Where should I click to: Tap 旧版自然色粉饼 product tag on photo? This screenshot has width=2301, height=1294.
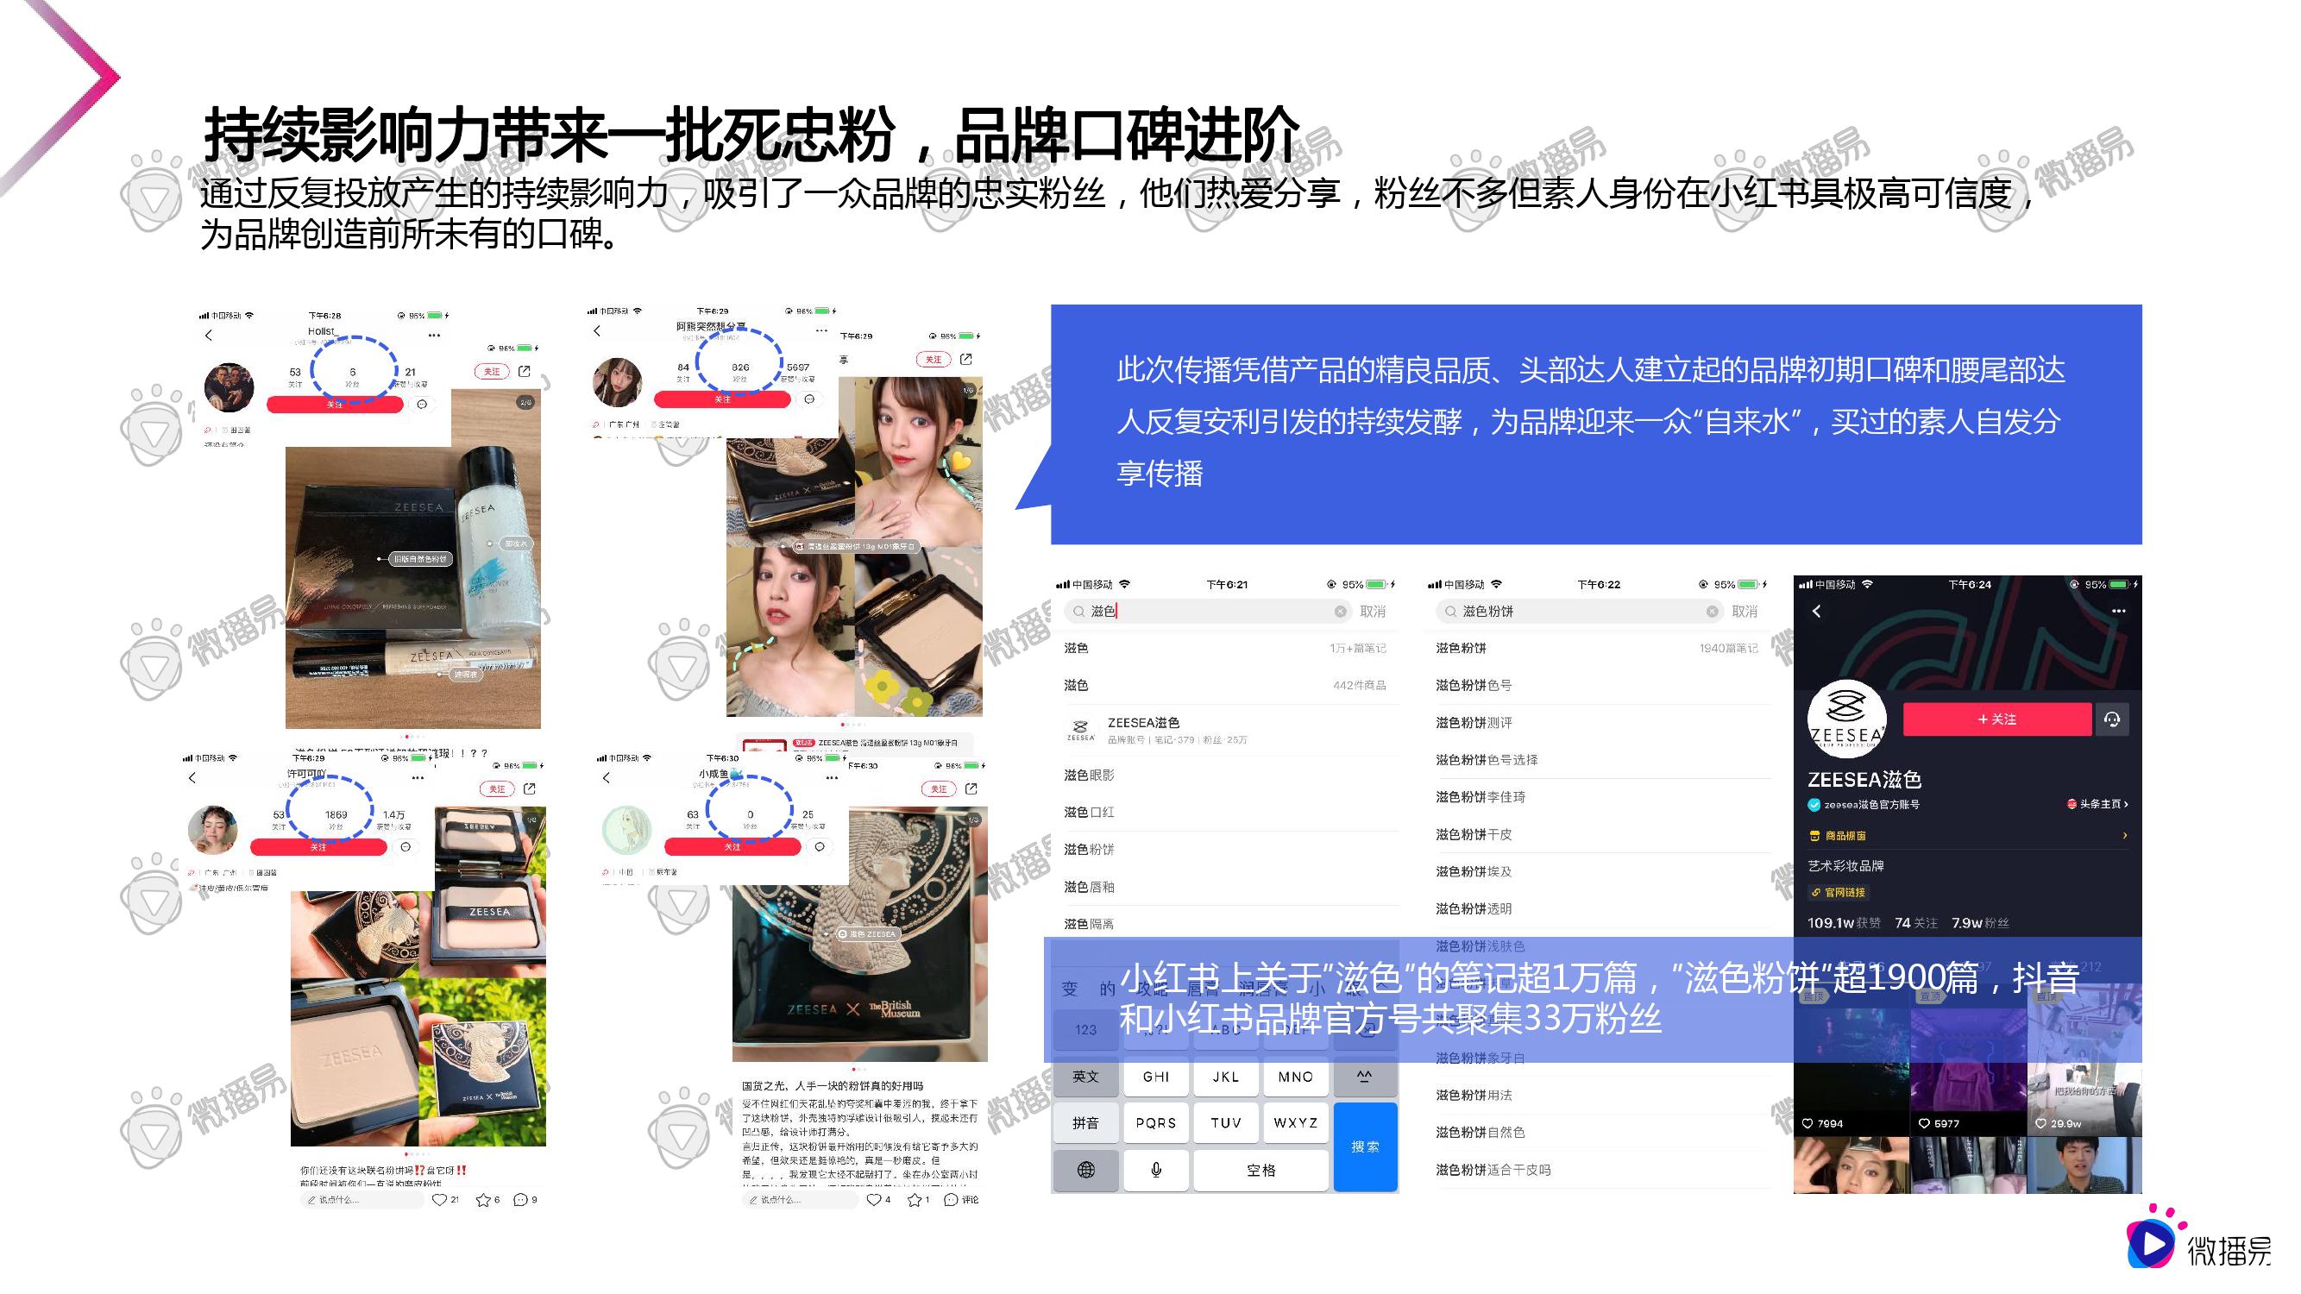coord(422,559)
